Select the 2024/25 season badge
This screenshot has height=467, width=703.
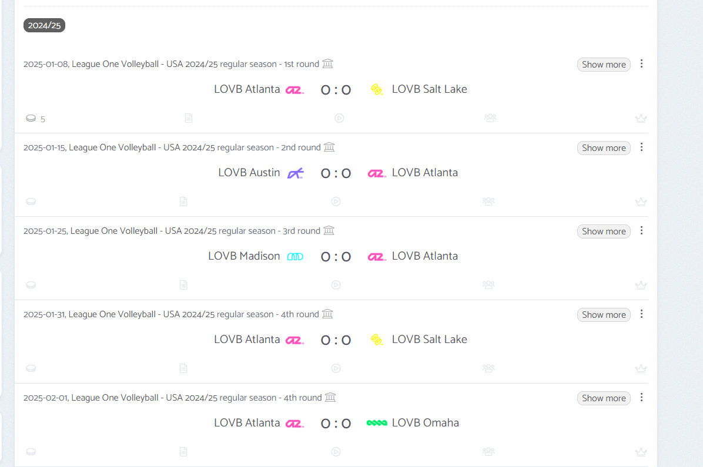pos(45,25)
